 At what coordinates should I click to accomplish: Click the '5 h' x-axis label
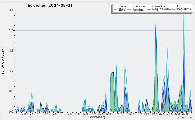[46, 114]
